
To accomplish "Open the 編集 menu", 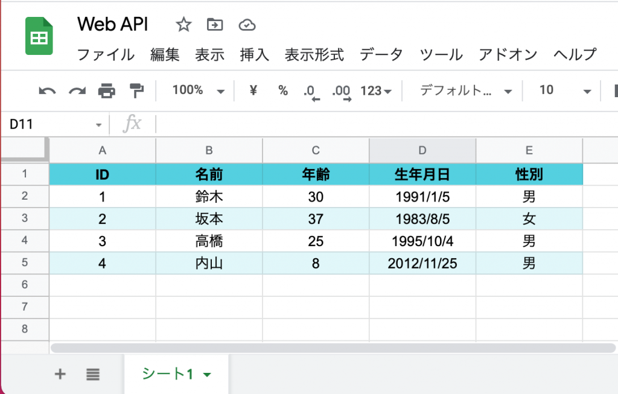I will click(x=165, y=54).
